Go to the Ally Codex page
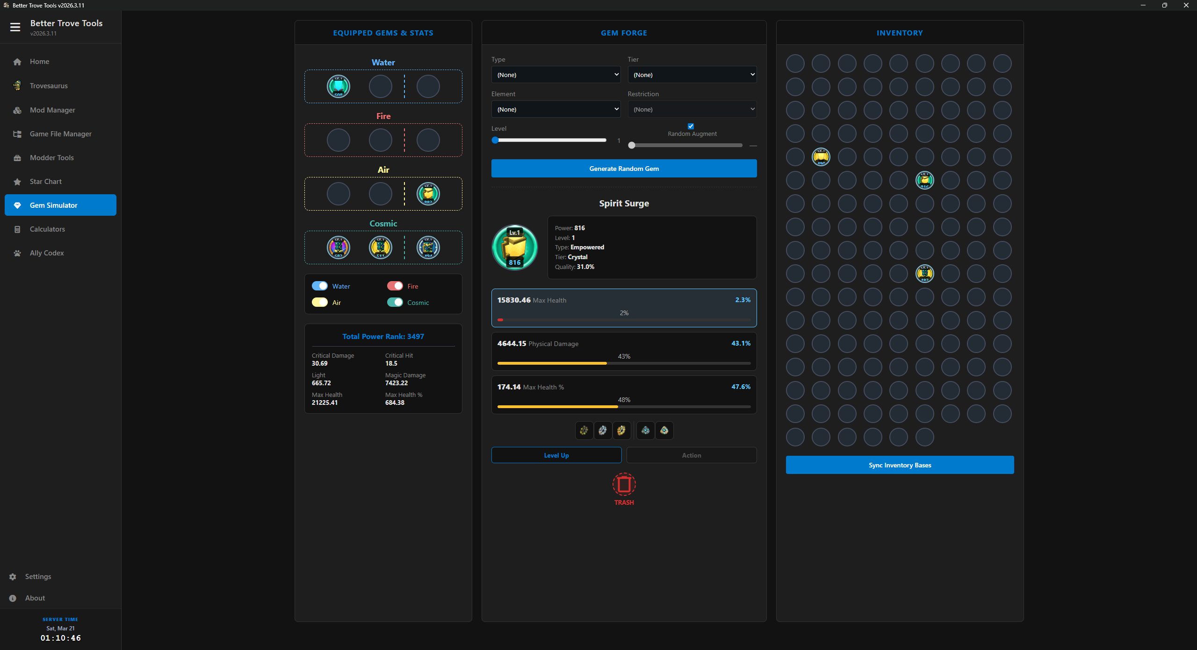The image size is (1197, 650). [x=47, y=253]
